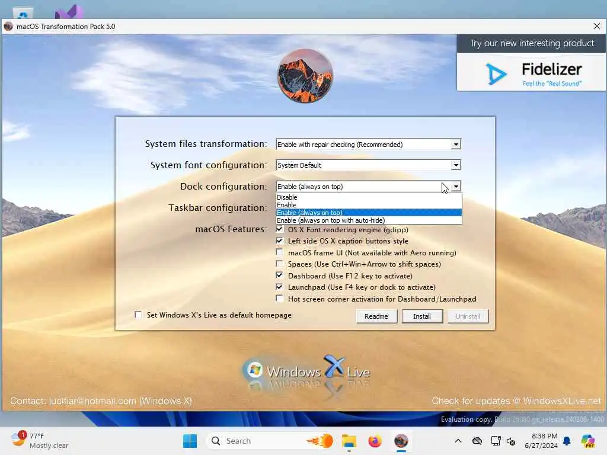The width and height of the screenshot is (607, 455).
Task: Click the macOS Transformation Pack taskbar icon
Action: pyautogui.click(x=401, y=441)
